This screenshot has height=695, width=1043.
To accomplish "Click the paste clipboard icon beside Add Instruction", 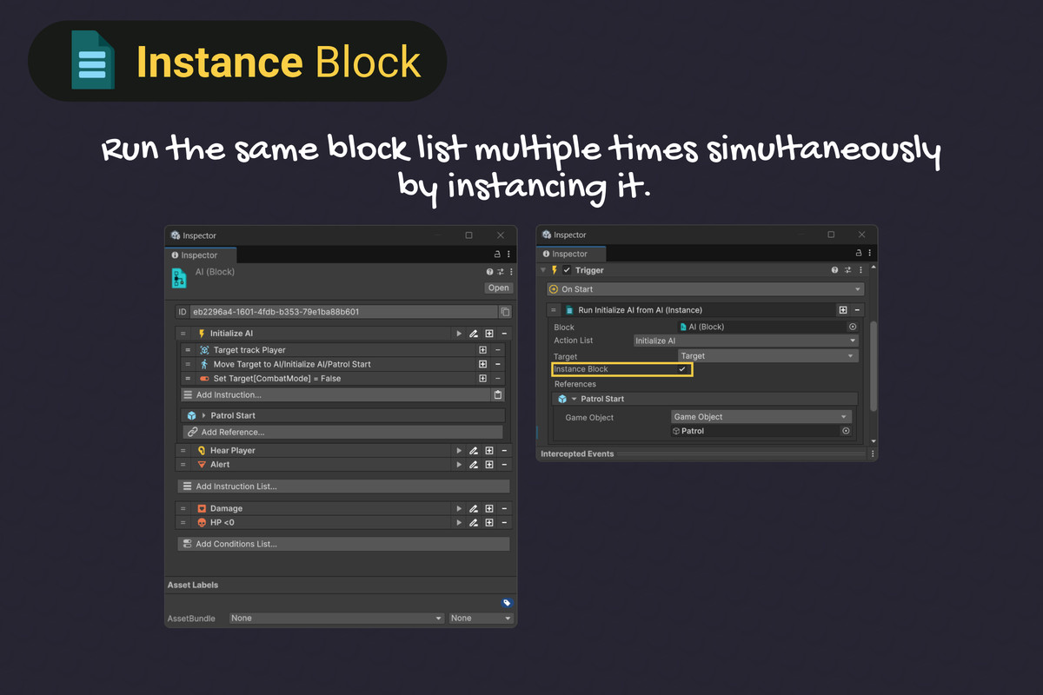I will tap(498, 394).
